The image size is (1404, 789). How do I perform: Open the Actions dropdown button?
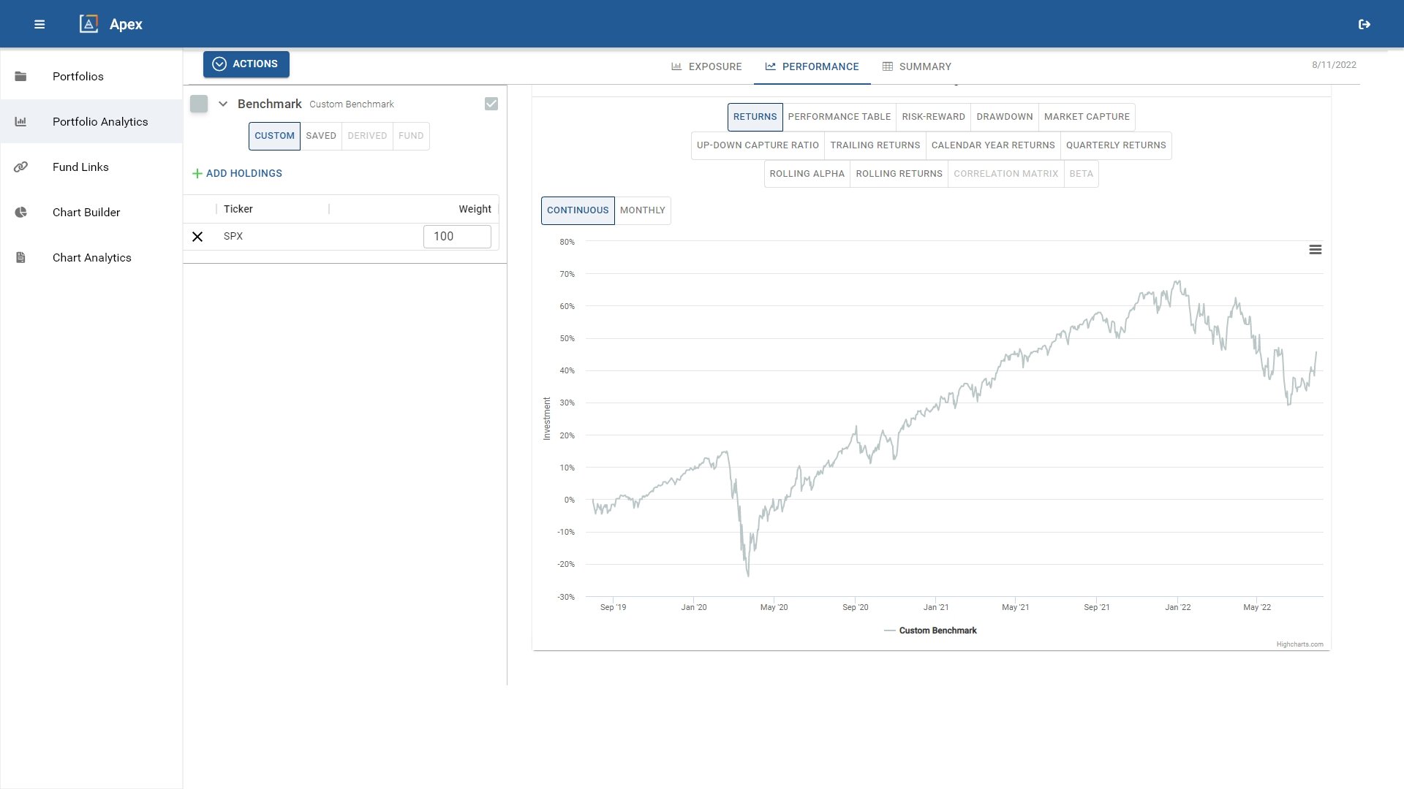coord(246,64)
